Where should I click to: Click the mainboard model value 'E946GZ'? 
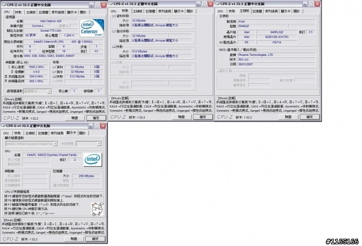(x=262, y=26)
